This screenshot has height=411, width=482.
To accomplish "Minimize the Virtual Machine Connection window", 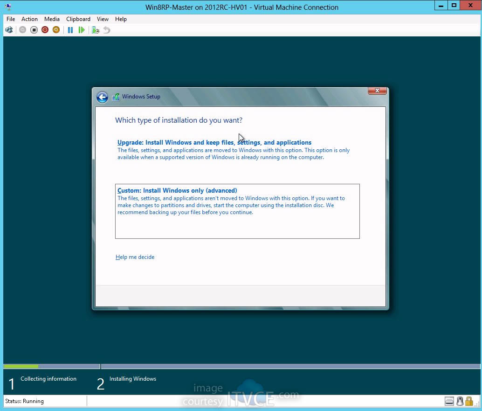I will tap(441, 6).
